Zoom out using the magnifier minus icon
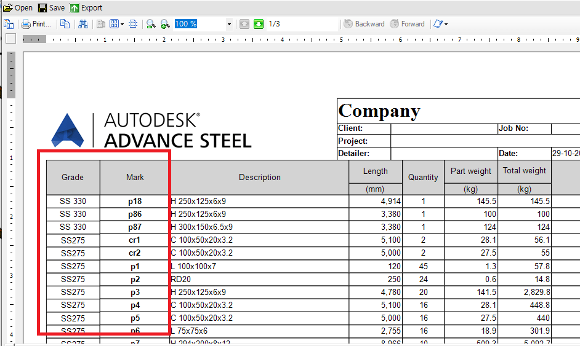Screen dimensions: 580x346 151,24
